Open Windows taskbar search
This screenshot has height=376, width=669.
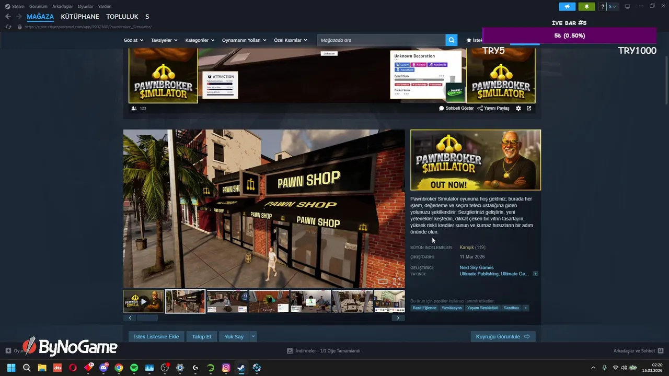27,368
